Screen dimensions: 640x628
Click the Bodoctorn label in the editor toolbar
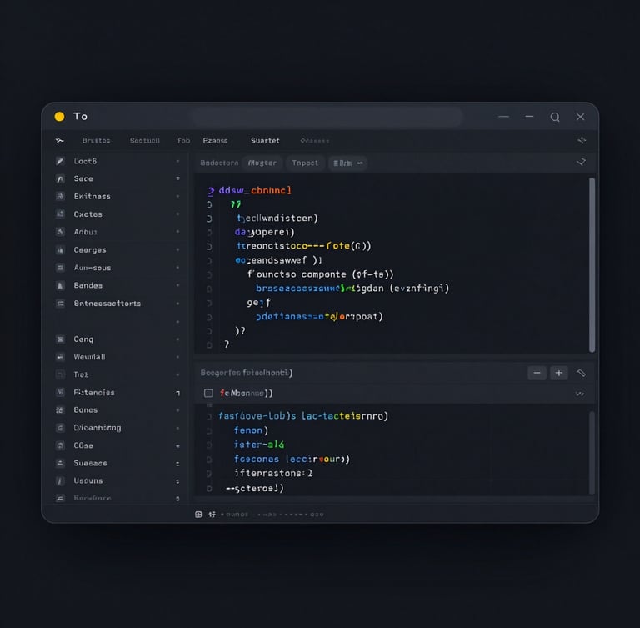click(219, 163)
